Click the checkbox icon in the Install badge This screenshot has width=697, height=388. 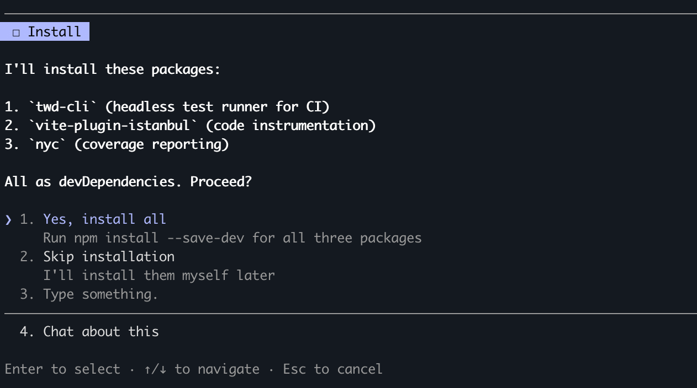(15, 31)
